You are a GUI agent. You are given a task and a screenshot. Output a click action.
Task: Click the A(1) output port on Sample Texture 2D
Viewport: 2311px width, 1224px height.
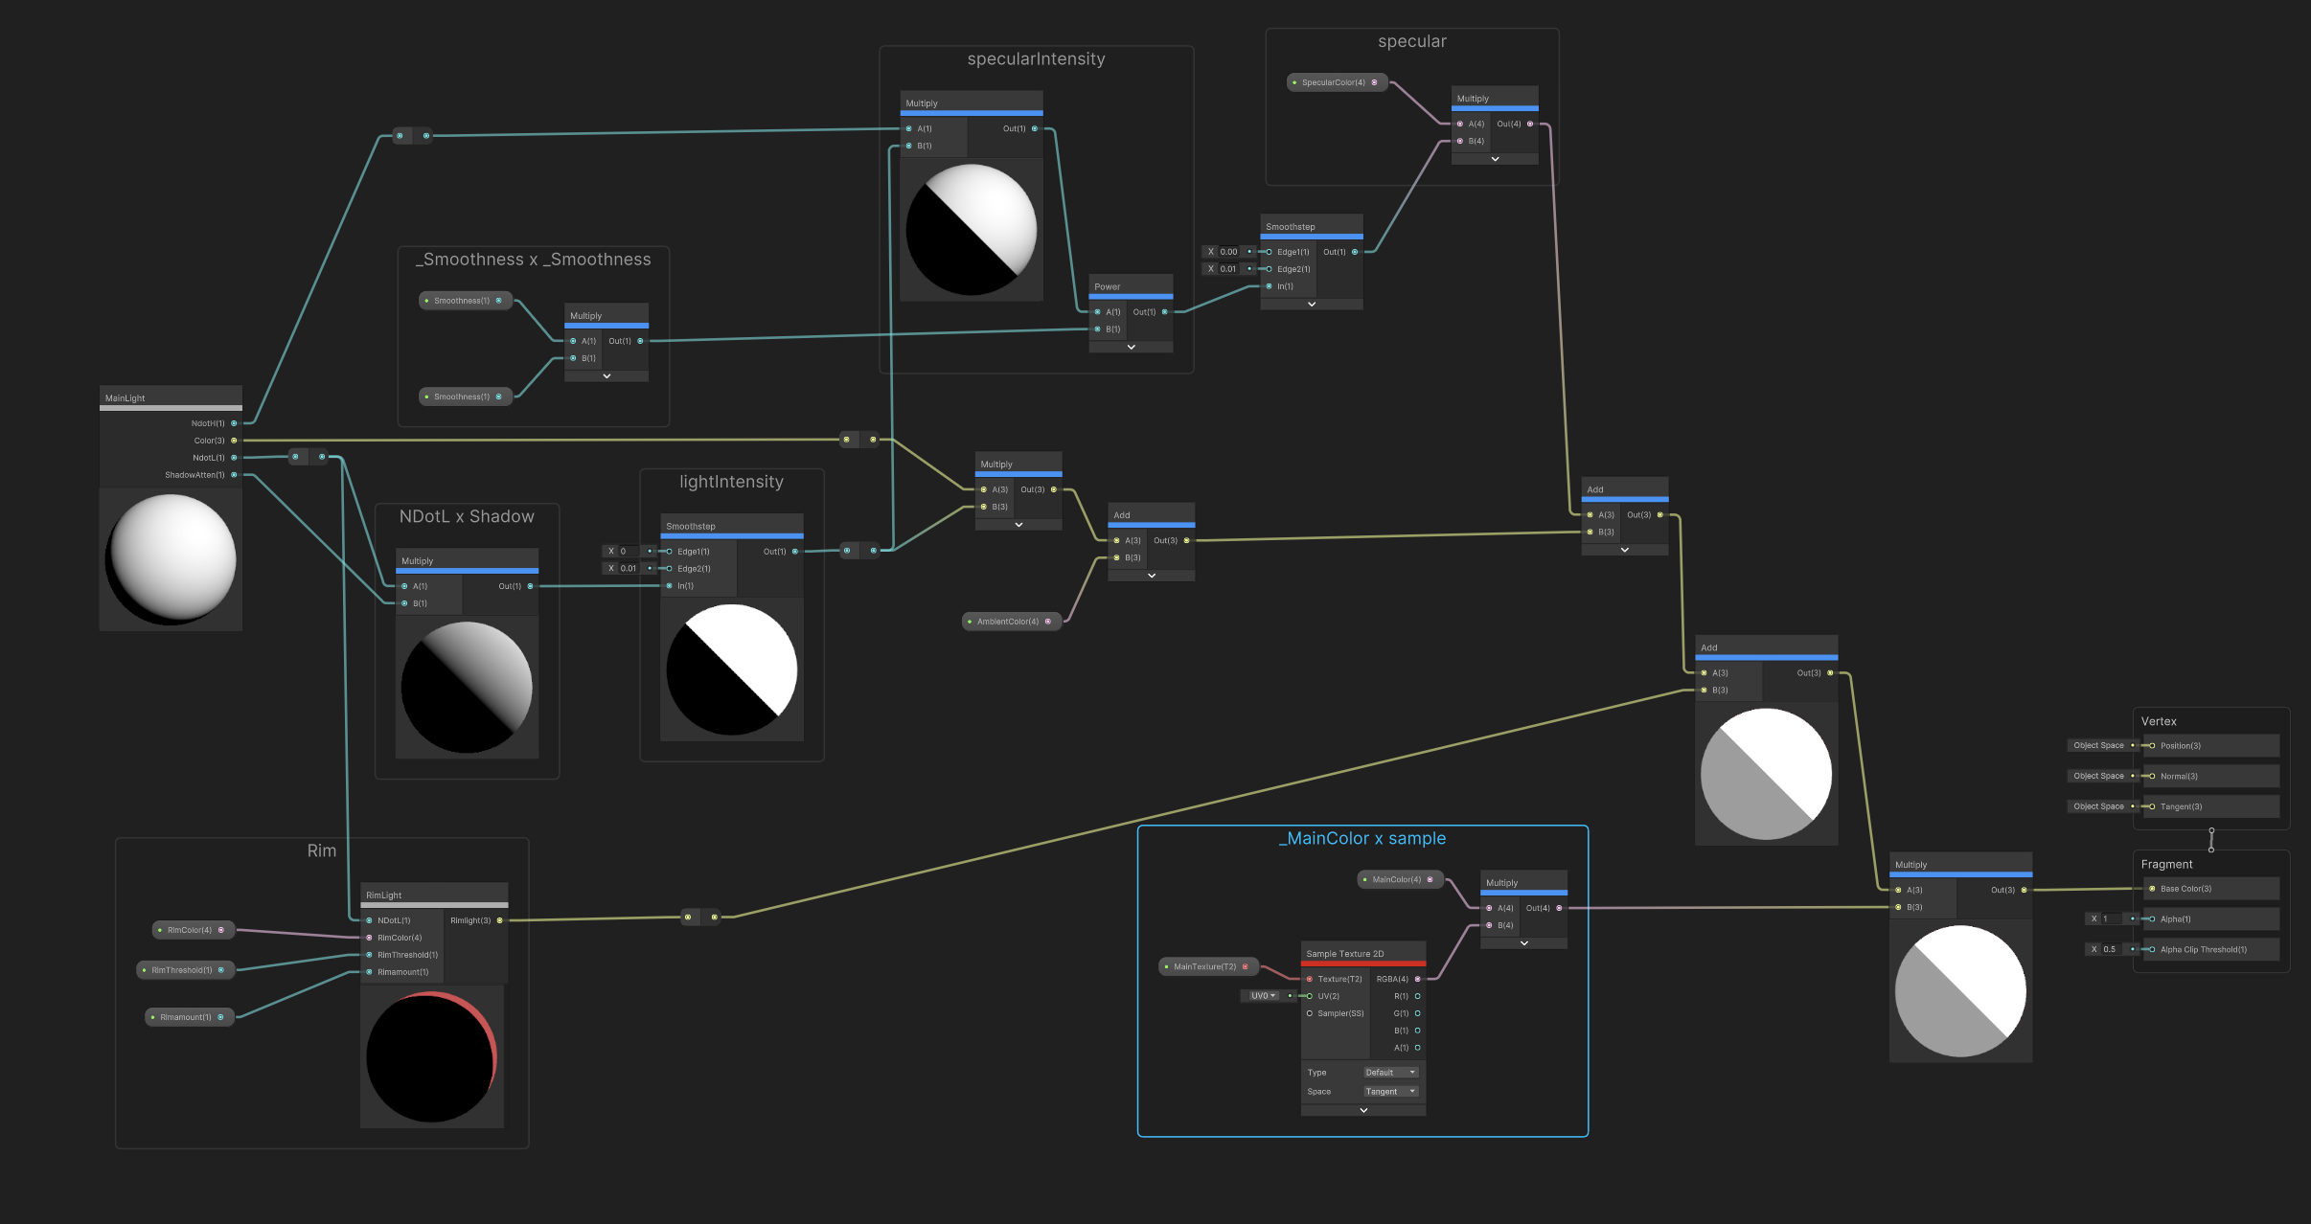click(x=1417, y=1048)
